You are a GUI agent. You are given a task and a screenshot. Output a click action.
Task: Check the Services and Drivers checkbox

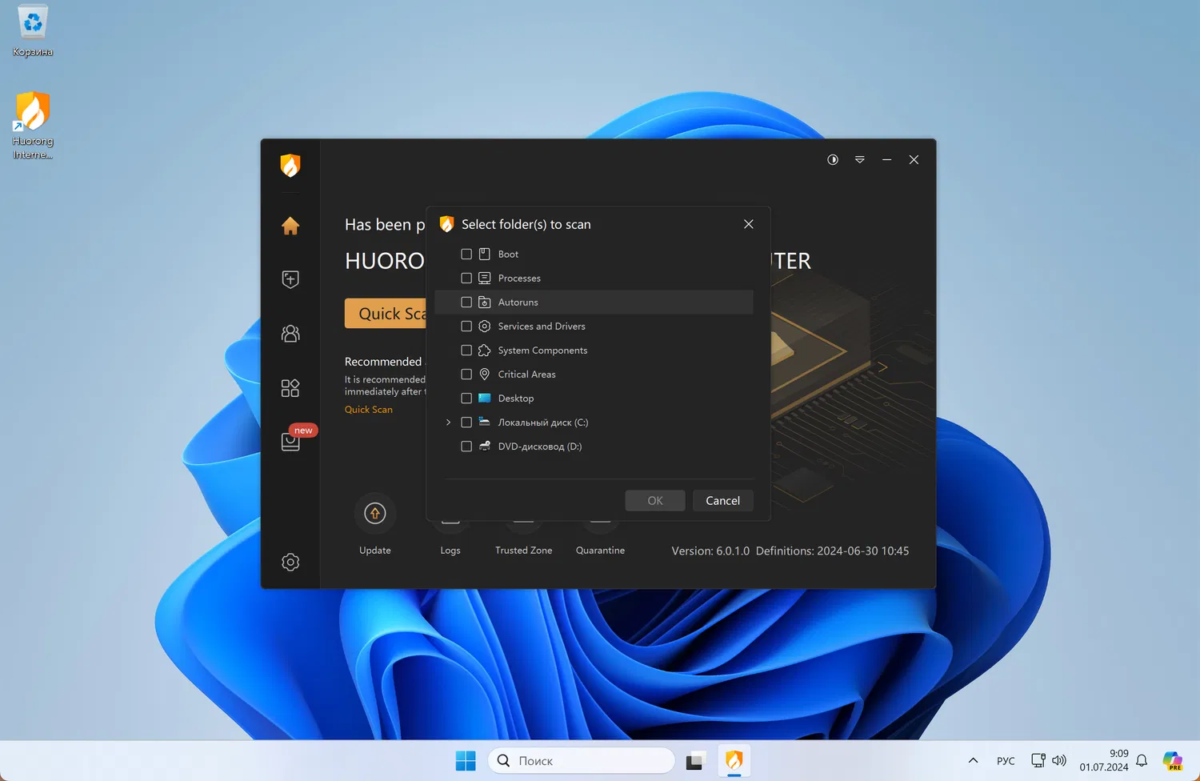pos(466,326)
